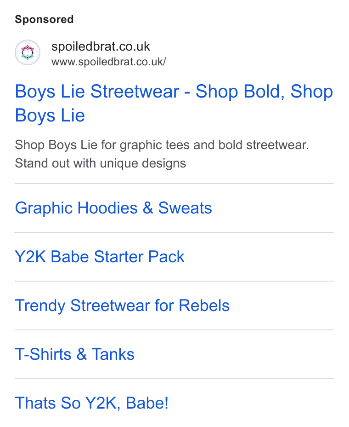
Task: Click 'Starter Pack' in the Y2K Babe sitelink
Action: click(139, 257)
